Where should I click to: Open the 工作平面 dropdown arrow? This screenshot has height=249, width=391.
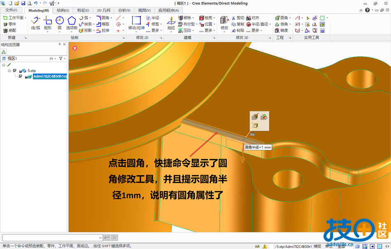click(26, 18)
